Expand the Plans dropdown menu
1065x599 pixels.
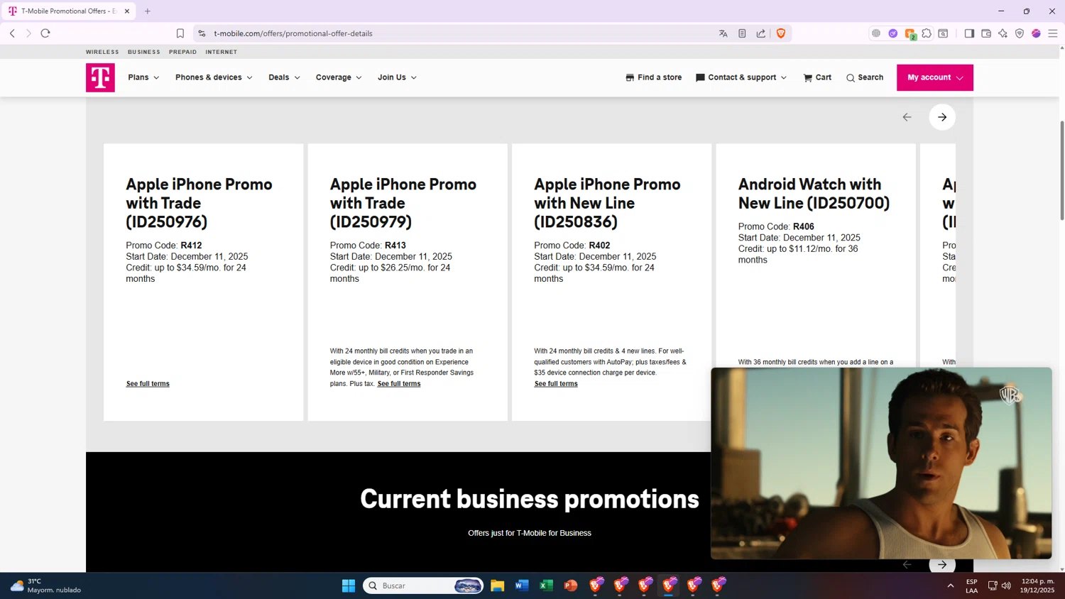tap(143, 77)
